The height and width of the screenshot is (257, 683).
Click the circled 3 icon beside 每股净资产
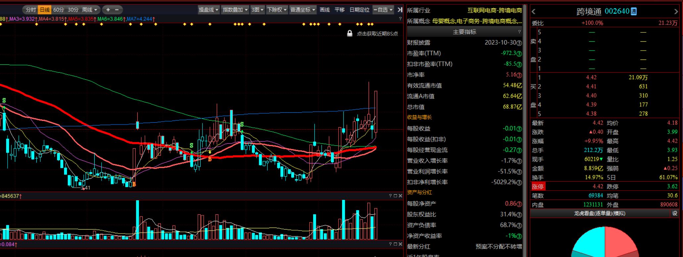pos(519,204)
